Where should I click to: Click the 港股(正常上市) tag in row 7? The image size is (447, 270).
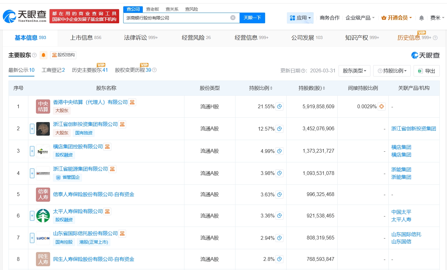94,242
